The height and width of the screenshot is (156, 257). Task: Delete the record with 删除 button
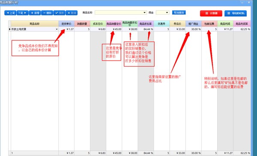tap(47, 13)
